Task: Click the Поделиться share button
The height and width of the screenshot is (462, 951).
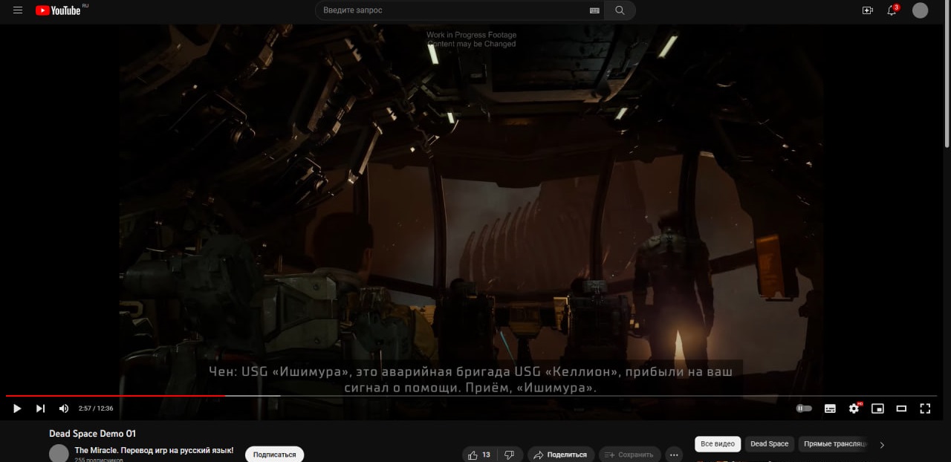Action: 561,455
